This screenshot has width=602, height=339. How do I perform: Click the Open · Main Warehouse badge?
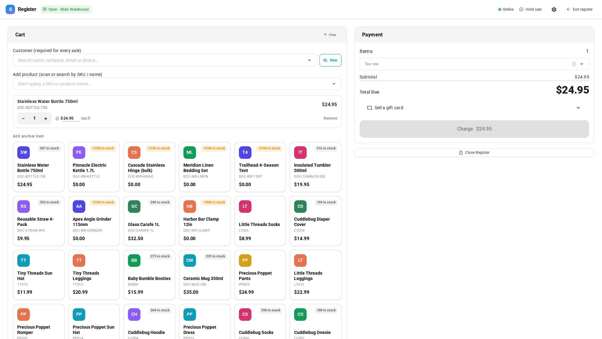[66, 9]
